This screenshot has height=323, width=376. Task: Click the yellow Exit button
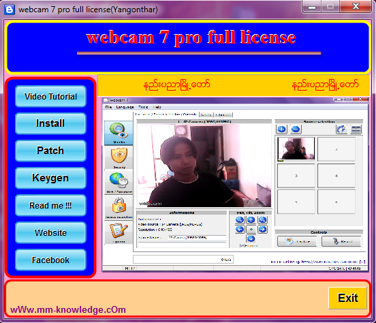(x=347, y=298)
